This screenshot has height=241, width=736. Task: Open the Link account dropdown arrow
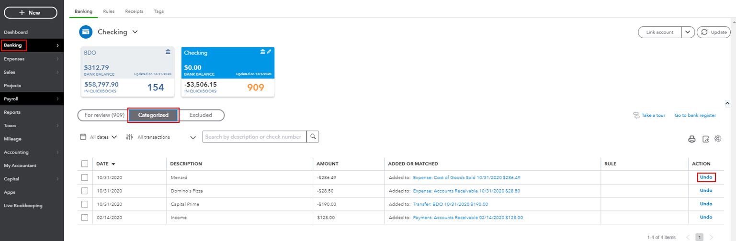pos(688,32)
